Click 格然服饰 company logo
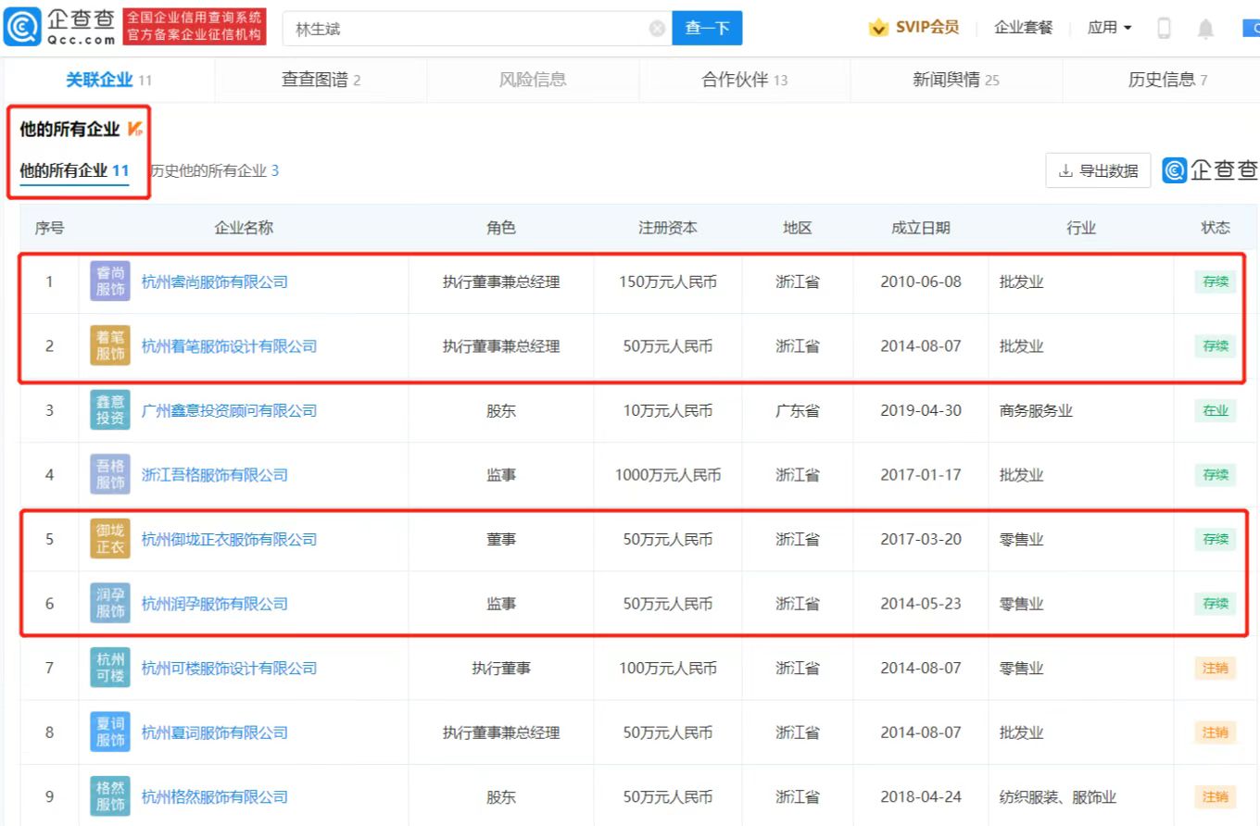Image resolution: width=1260 pixels, height=826 pixels. [110, 796]
